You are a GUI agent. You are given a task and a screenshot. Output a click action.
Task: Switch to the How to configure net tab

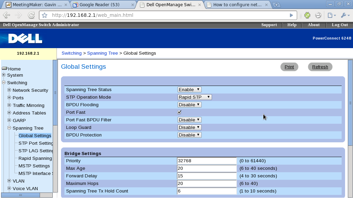tap(237, 5)
